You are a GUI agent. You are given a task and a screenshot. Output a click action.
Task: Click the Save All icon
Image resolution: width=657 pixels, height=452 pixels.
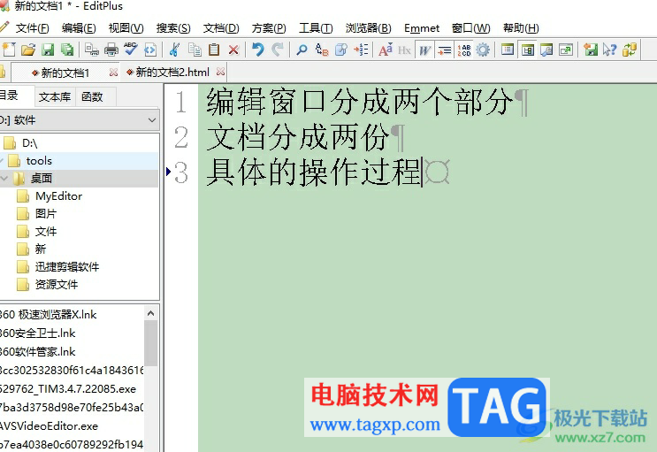click(x=67, y=50)
